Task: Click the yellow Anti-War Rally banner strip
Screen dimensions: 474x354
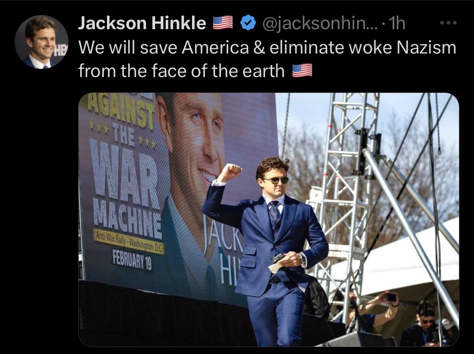Action: tap(129, 241)
